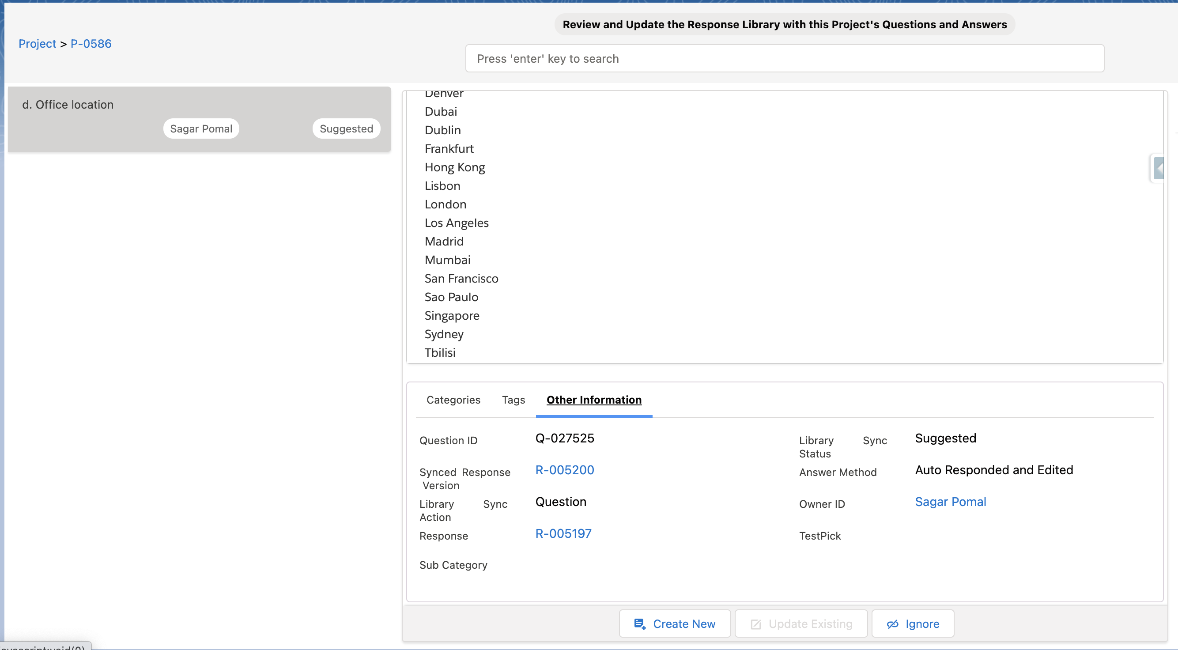
Task: Click the 'Review and Update the Response Library' heading
Action: [x=785, y=24]
